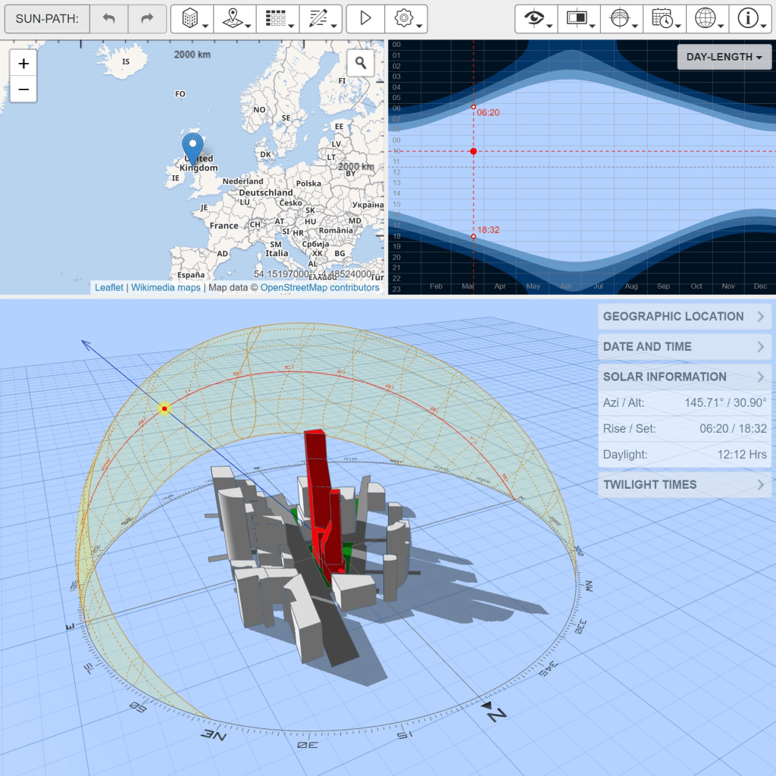Click the map search magnifier button
Image resolution: width=776 pixels, height=776 pixels.
361,63
